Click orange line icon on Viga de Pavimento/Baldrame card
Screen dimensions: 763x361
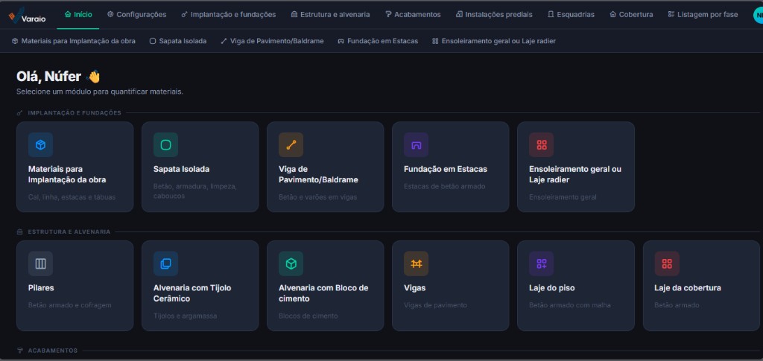(291, 145)
